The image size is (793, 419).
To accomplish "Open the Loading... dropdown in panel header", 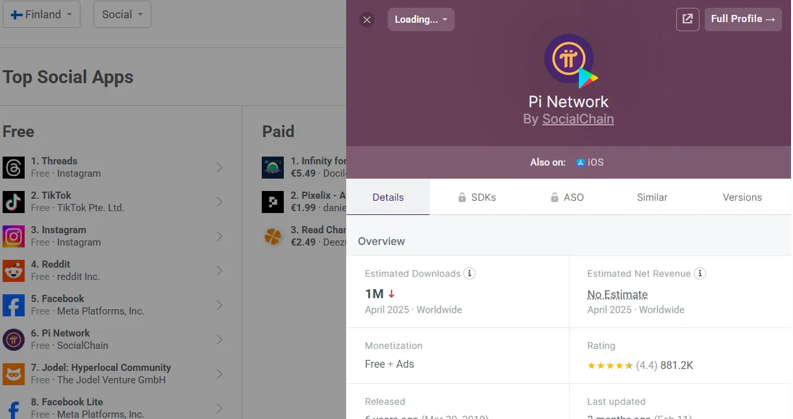I will 421,19.
